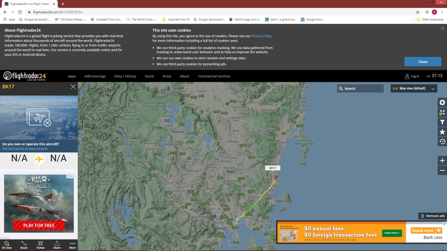Open the playback history icon
The height and width of the screenshot is (251, 447).
click(442, 142)
